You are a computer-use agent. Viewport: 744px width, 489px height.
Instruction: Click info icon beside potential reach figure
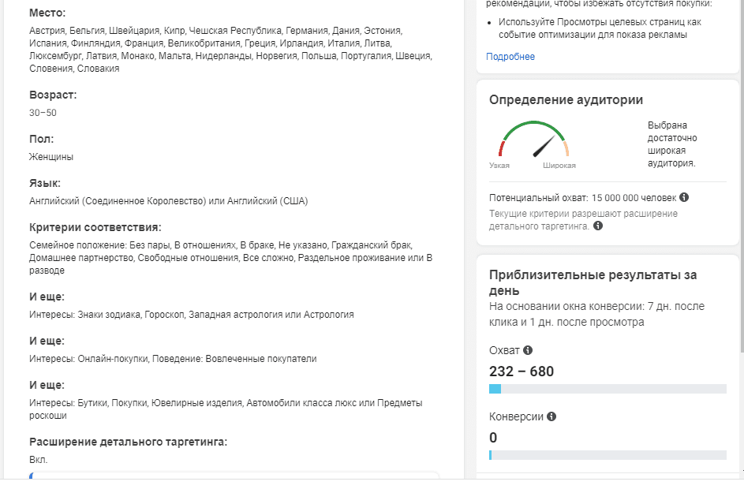click(x=684, y=197)
